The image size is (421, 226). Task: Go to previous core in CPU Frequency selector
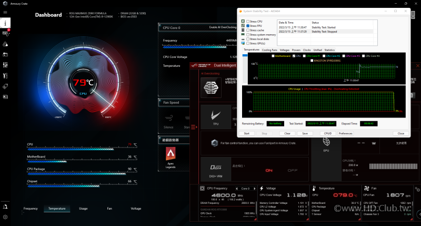click(x=236, y=189)
